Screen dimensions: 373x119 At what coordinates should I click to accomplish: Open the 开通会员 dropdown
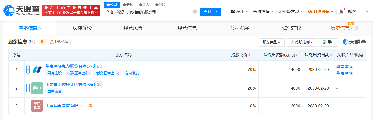[321, 12]
